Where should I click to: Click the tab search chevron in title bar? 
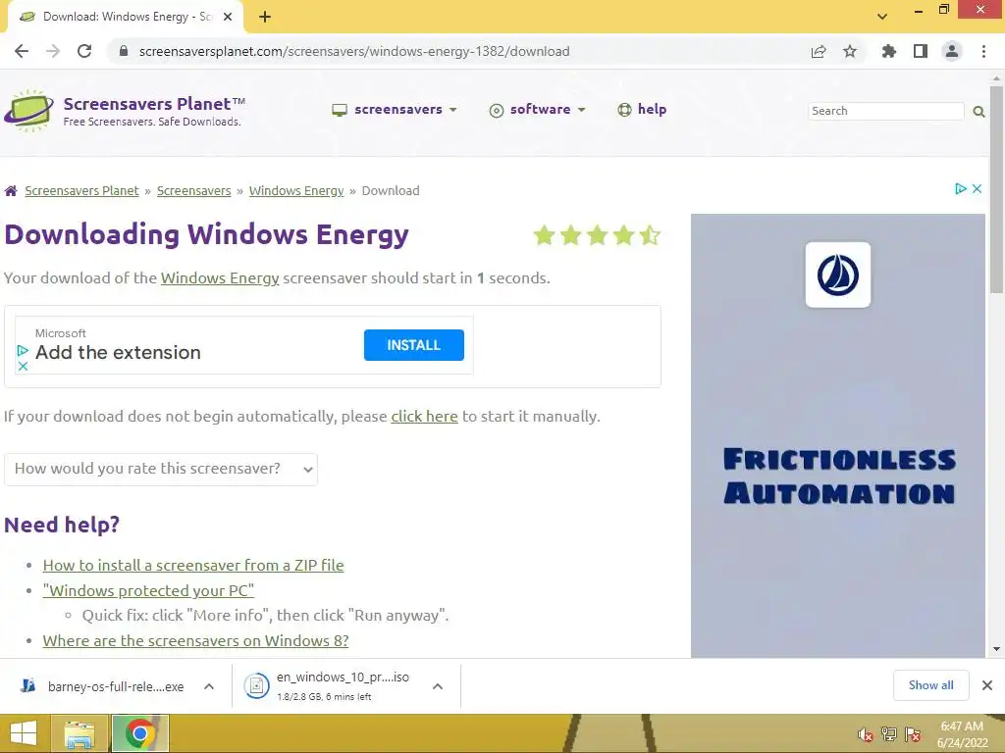coord(882,17)
